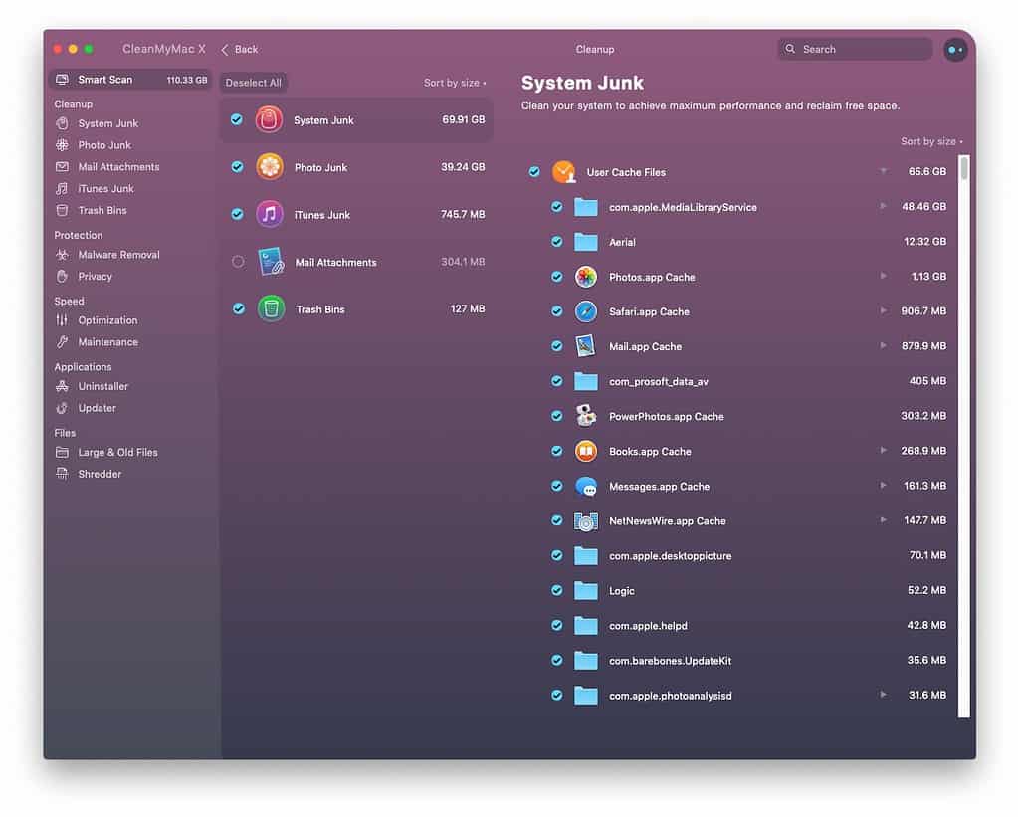Open the assistant icon in top-right corner
The image size is (1018, 817).
coord(955,49)
